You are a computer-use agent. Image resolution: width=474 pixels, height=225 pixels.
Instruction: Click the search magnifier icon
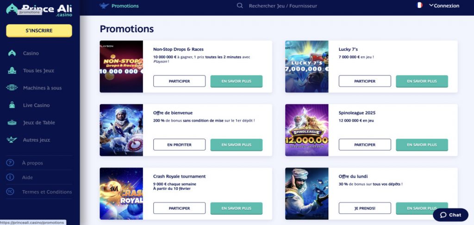tap(240, 6)
